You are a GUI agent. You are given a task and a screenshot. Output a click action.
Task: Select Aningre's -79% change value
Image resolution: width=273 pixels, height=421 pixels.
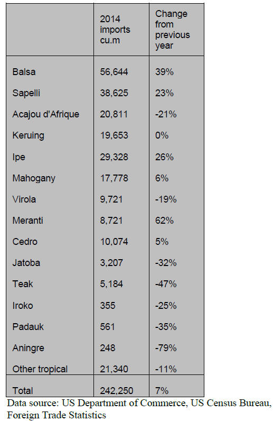pos(166,348)
